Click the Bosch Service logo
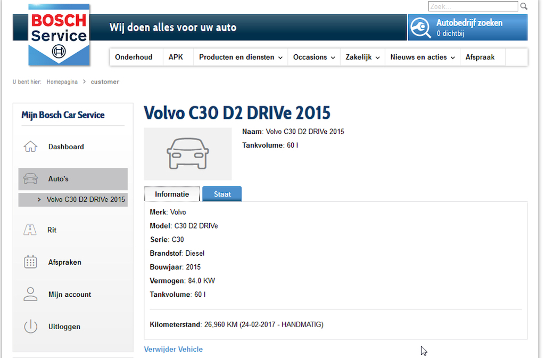This screenshot has width=545, height=358. 59,35
